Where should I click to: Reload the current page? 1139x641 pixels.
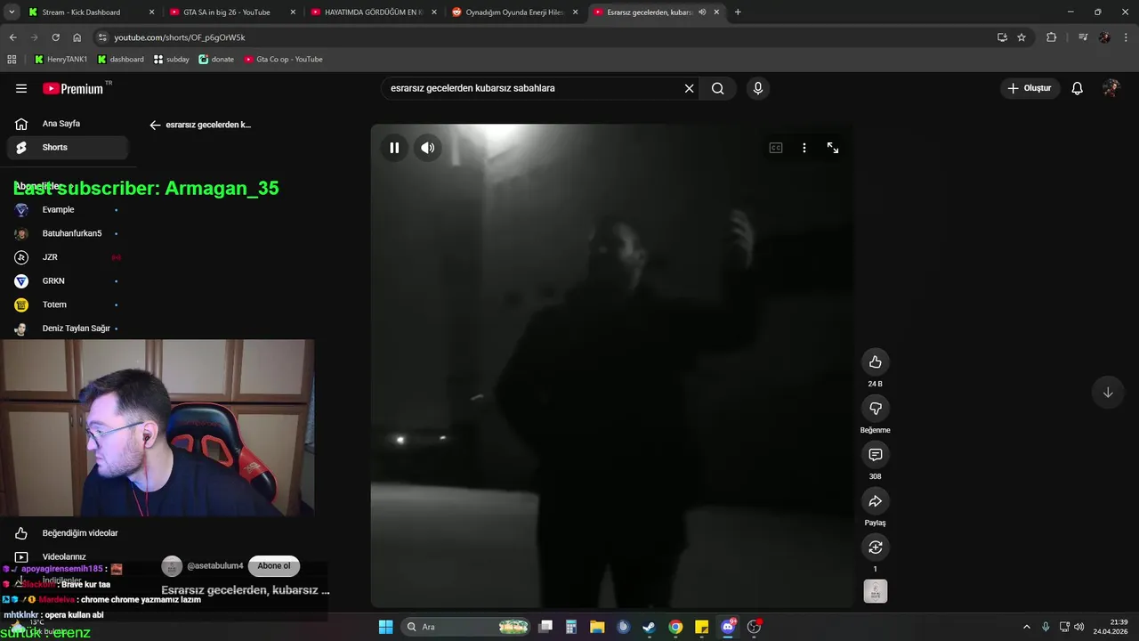point(55,37)
